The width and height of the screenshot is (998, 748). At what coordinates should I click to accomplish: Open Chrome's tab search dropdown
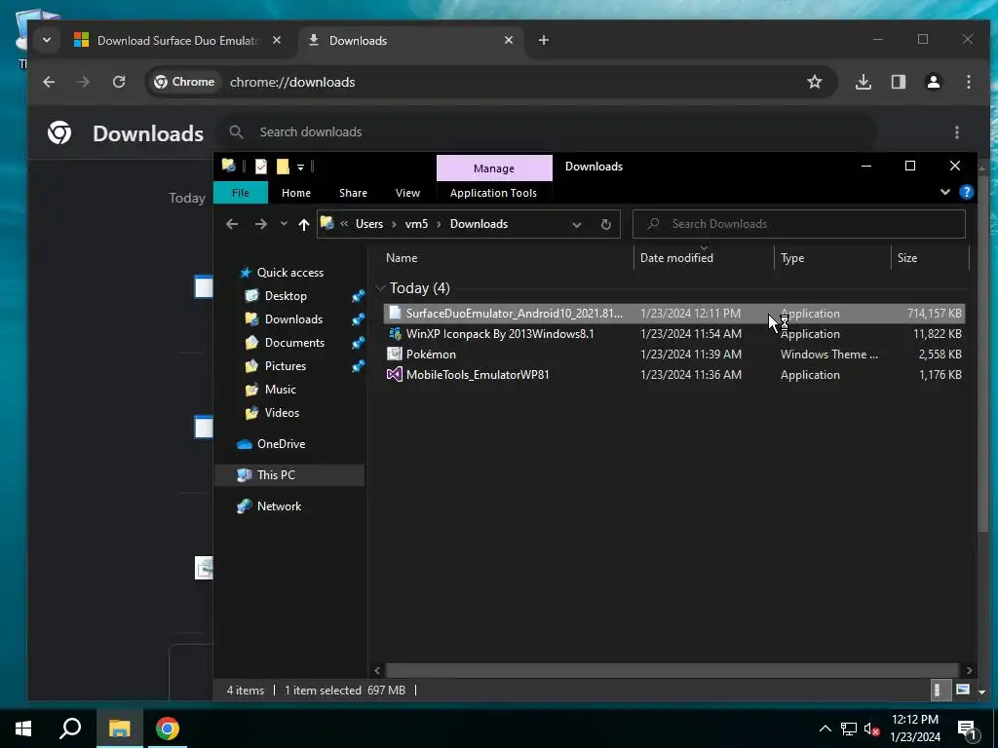[x=47, y=40]
